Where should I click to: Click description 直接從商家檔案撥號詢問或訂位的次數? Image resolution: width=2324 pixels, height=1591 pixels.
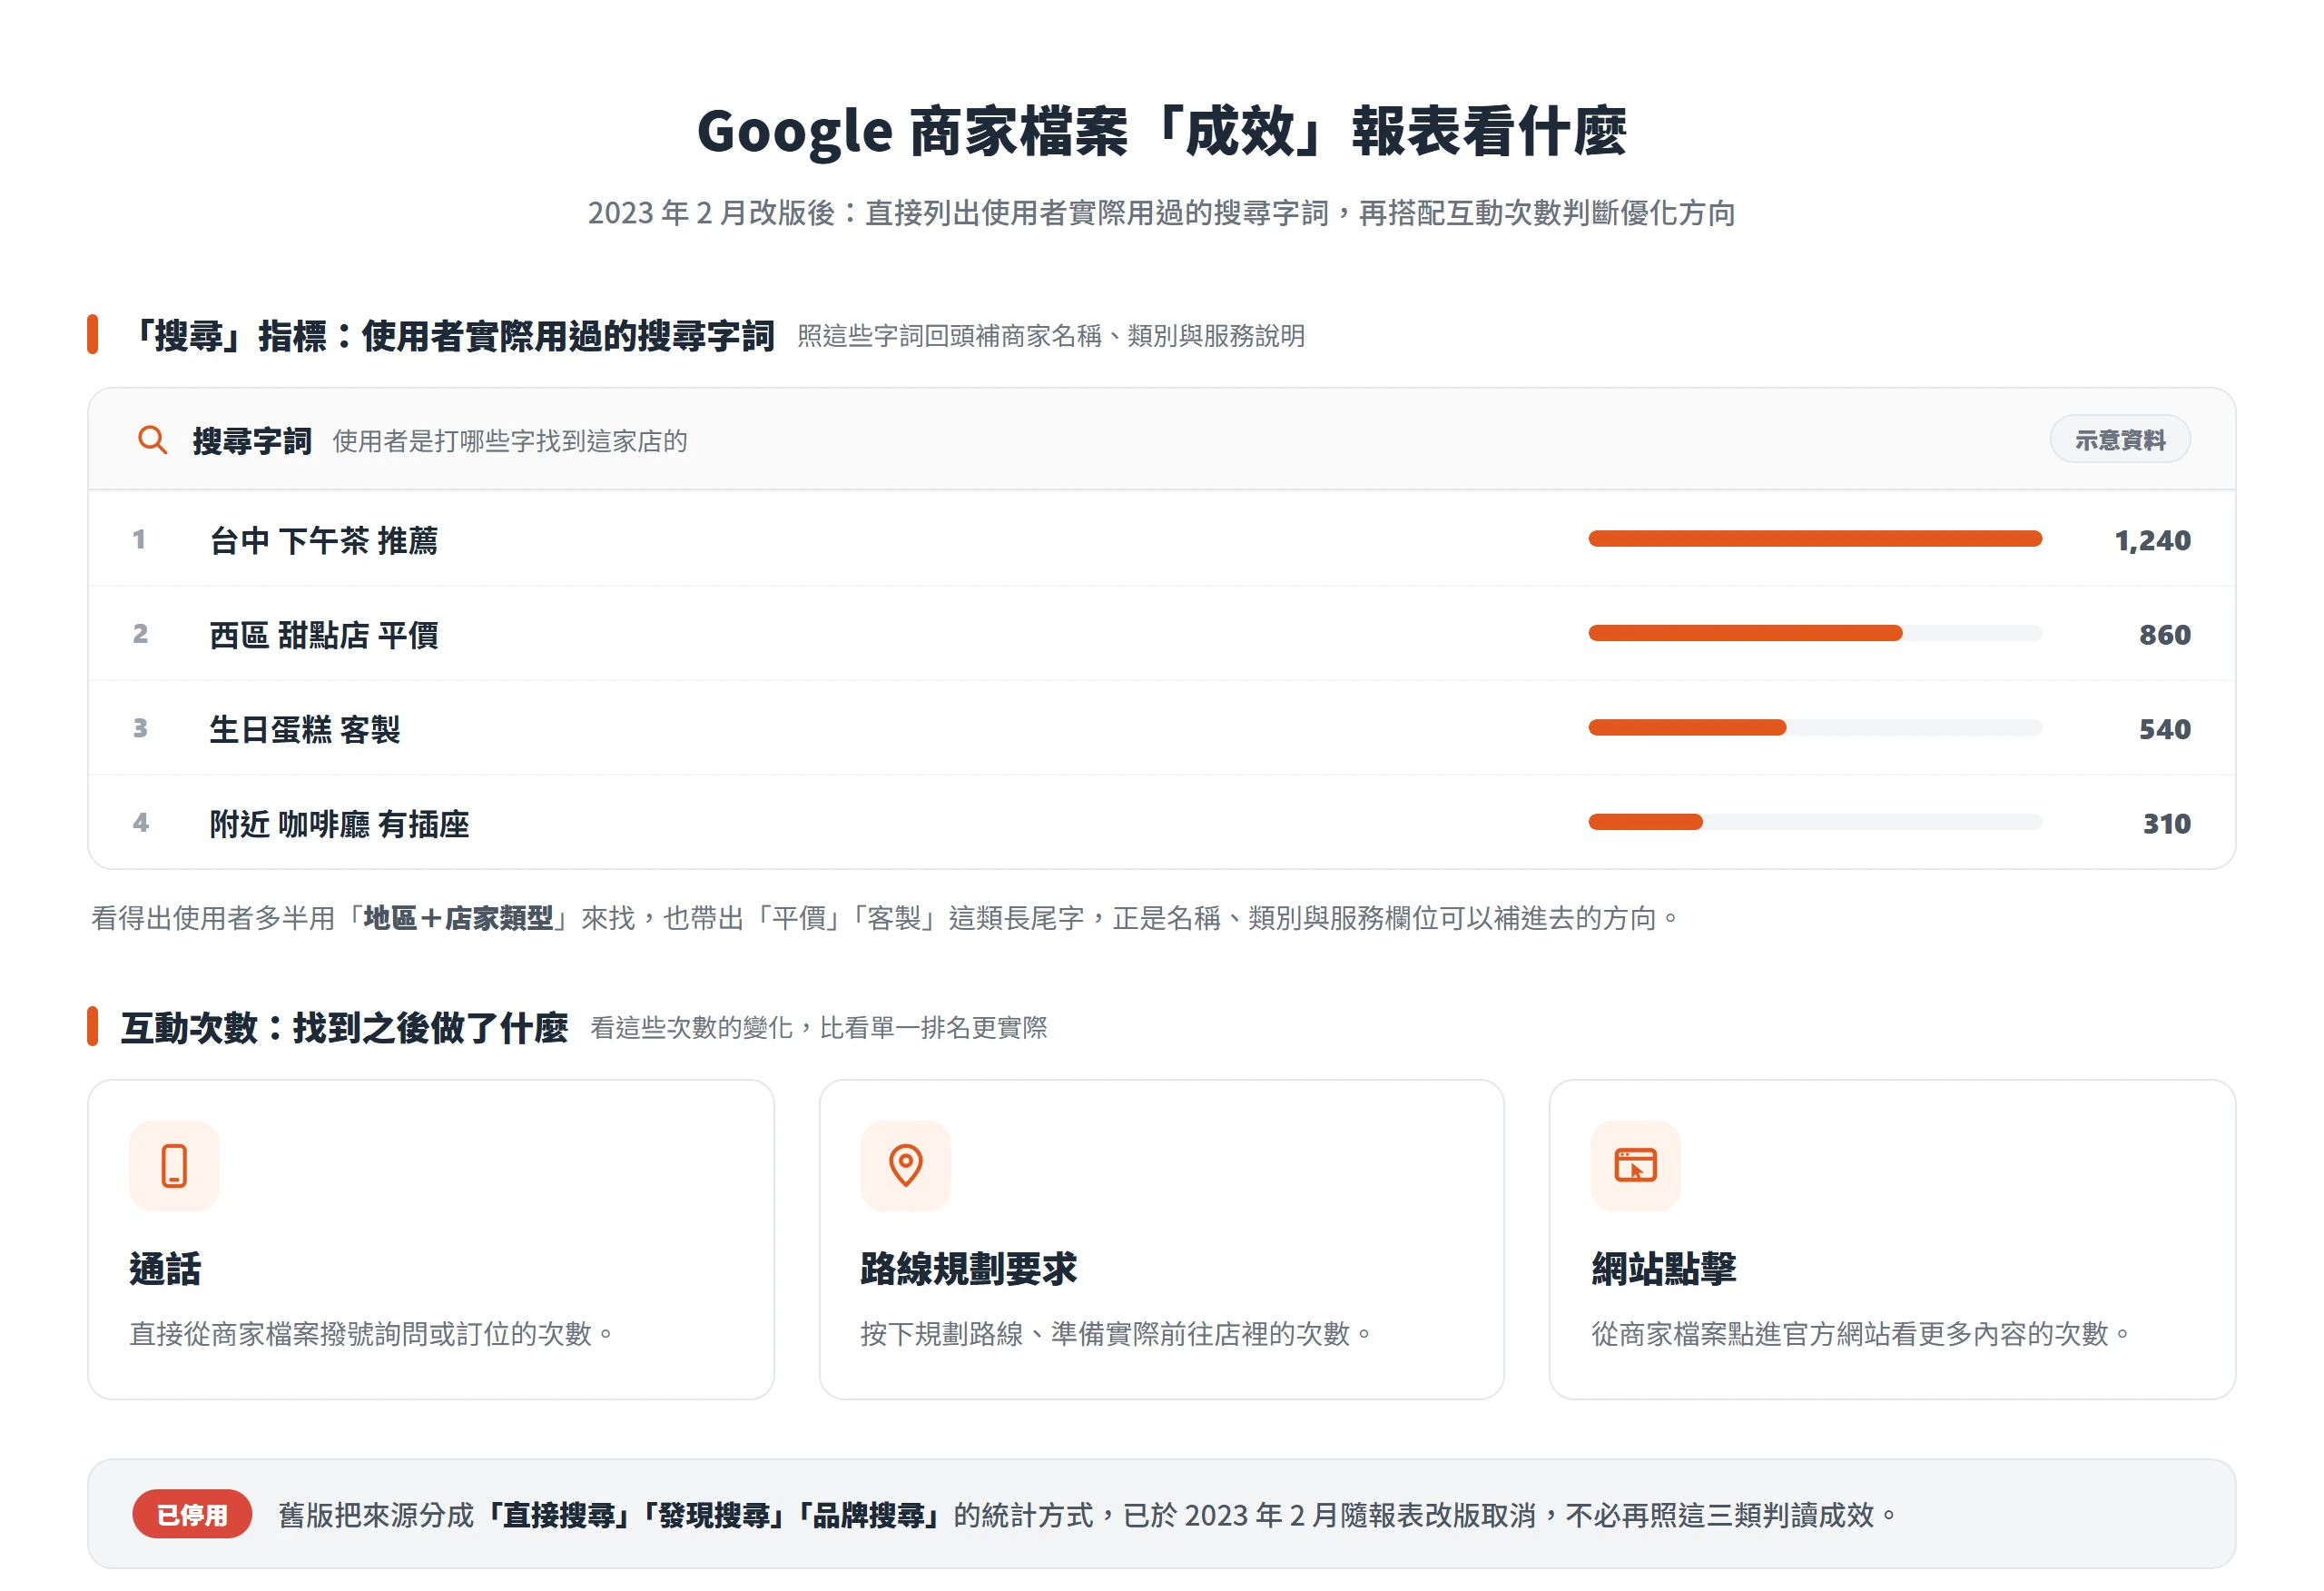371,1334
